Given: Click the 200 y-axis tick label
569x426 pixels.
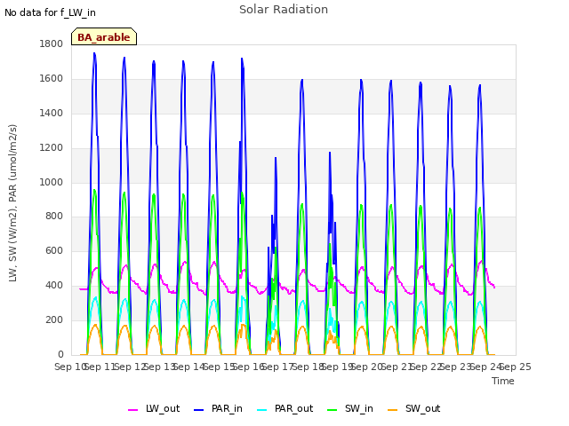Looking at the screenshot, I should click(54, 319).
